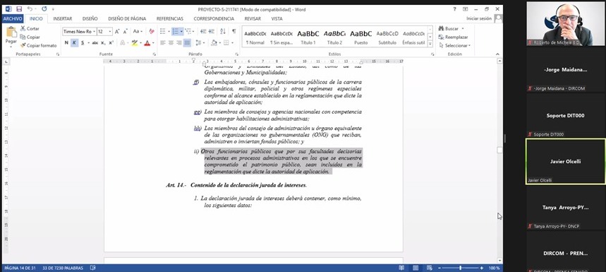The height and width of the screenshot is (272, 606).
Task: Click the sort A-Z icon
Action: pyautogui.click(x=223, y=31)
